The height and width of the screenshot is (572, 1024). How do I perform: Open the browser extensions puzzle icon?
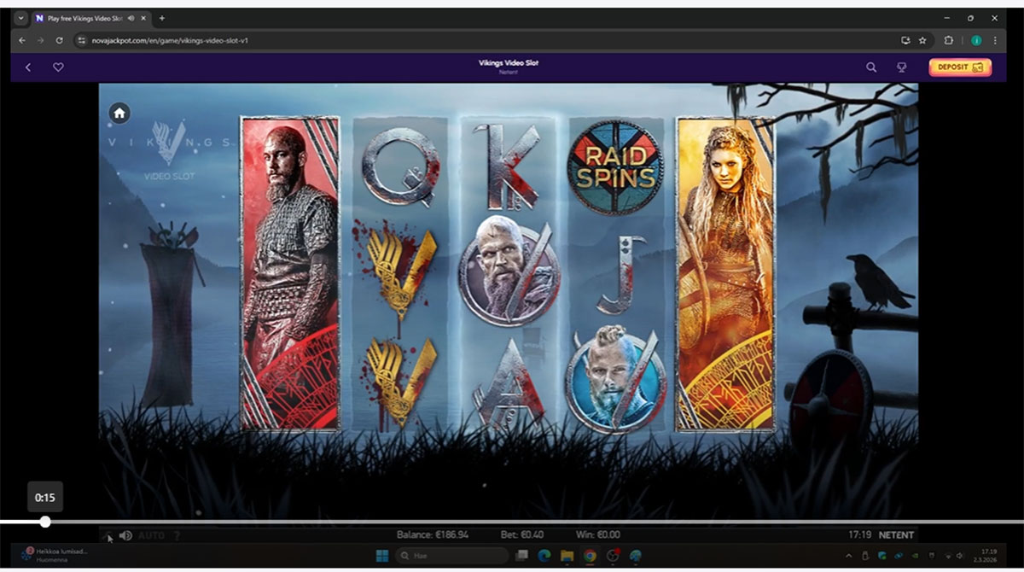pyautogui.click(x=948, y=40)
